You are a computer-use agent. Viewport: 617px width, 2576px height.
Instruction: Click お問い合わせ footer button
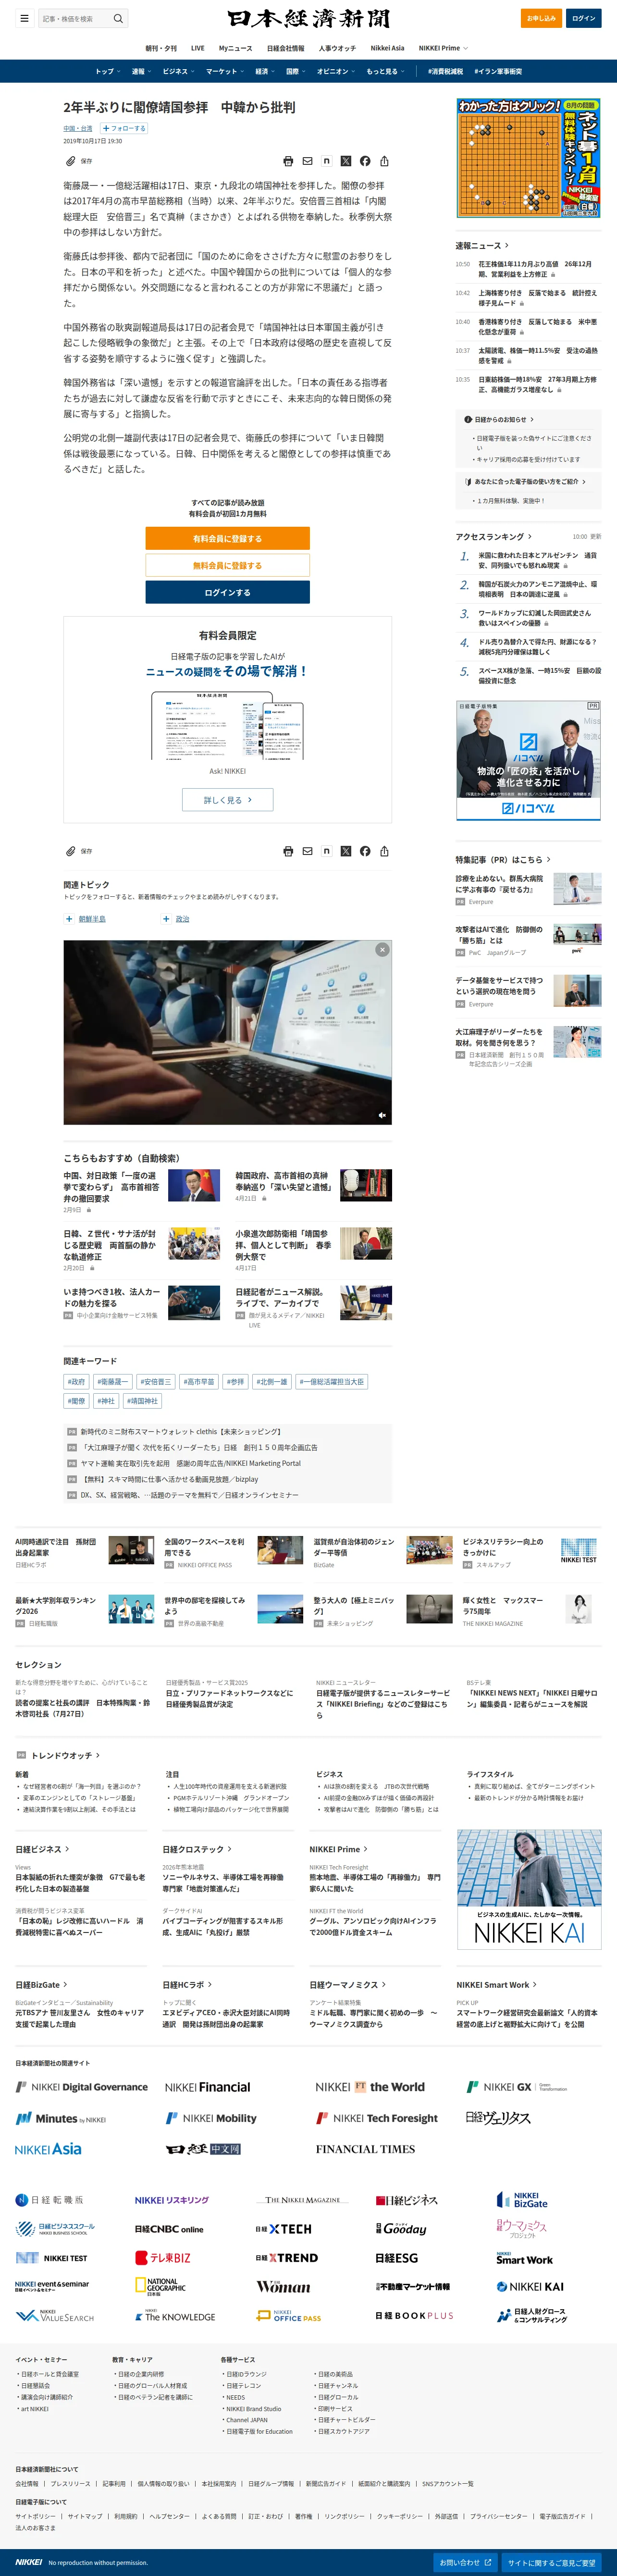click(x=466, y=2563)
